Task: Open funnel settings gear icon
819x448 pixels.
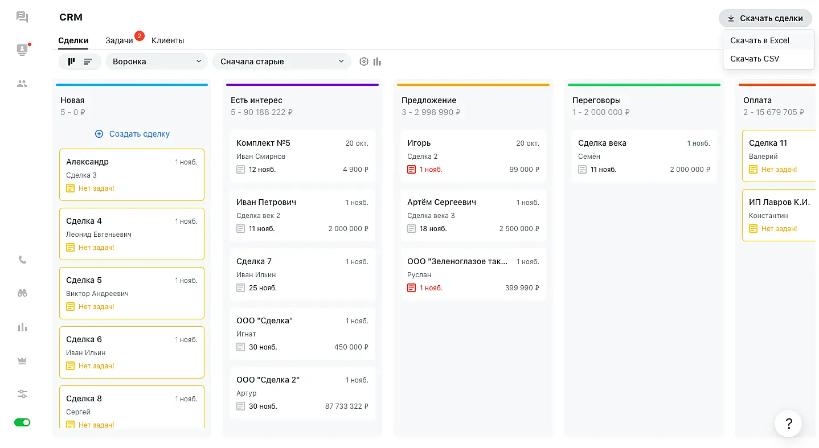Action: [364, 61]
